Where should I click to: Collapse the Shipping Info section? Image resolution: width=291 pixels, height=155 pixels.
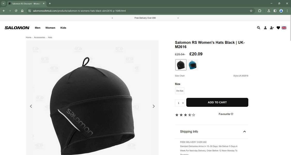(x=244, y=132)
